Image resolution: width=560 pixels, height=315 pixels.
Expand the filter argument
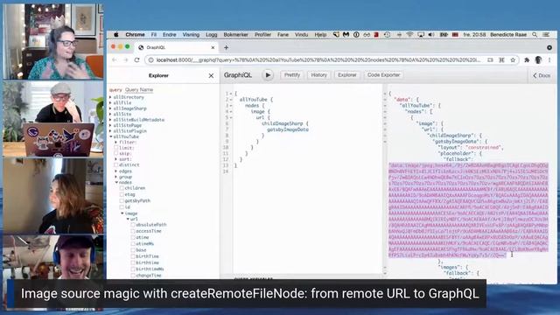tap(116, 142)
